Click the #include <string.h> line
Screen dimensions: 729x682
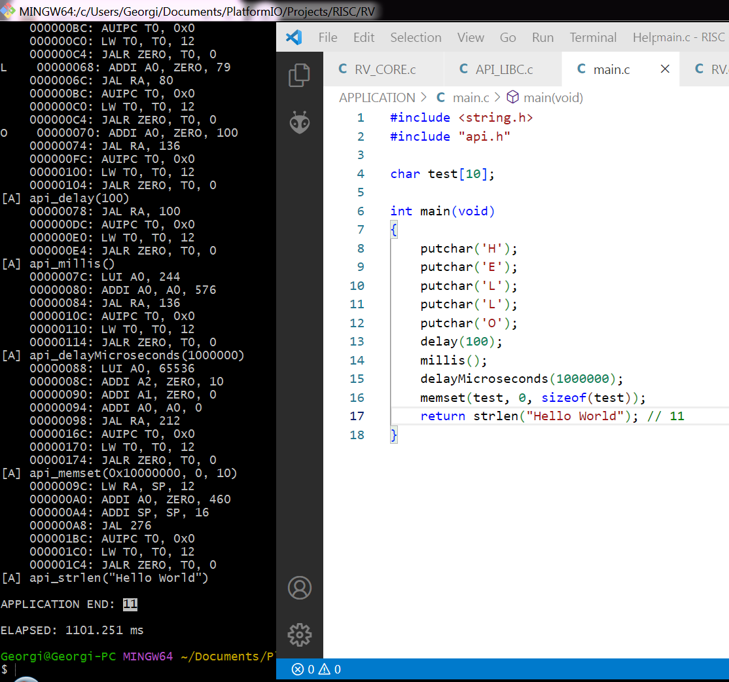tap(461, 118)
